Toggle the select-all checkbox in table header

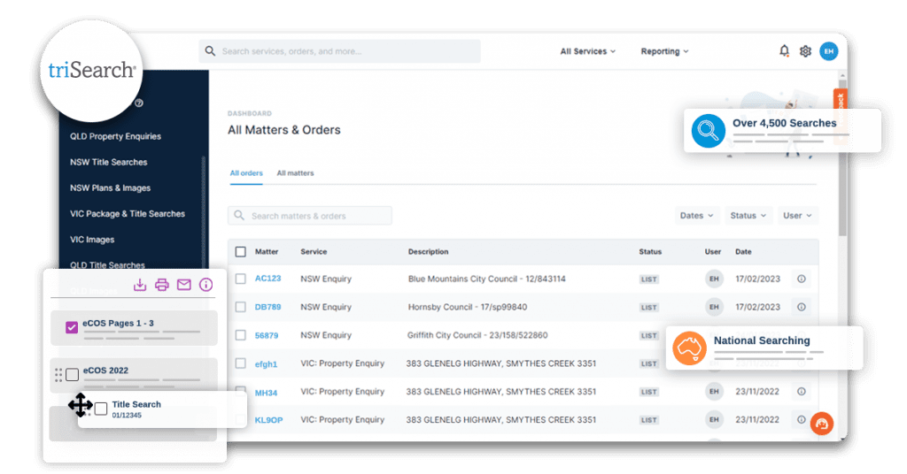[x=241, y=252]
